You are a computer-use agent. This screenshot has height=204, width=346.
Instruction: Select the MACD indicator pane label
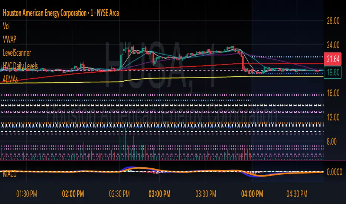coord(10,174)
